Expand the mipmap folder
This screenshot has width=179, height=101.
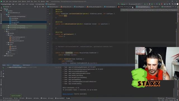coord(6,43)
